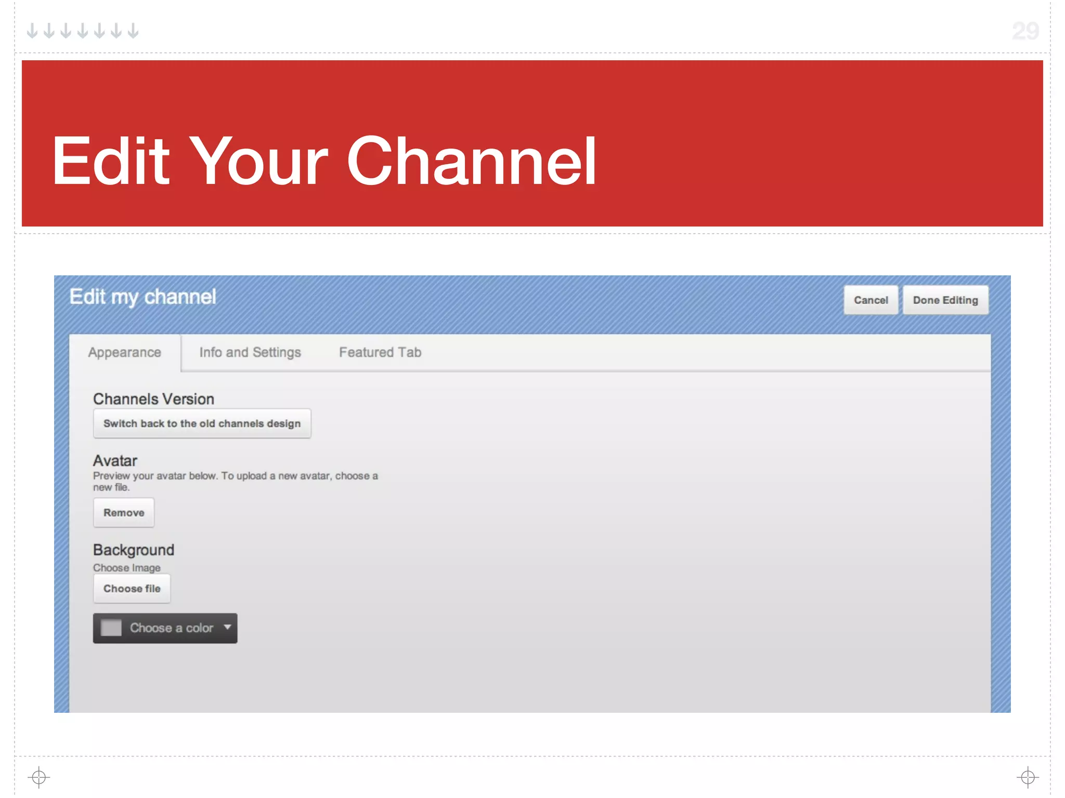Screen dimensions: 1065x798
Task: Click the Channels Version heading
Action: (153, 399)
